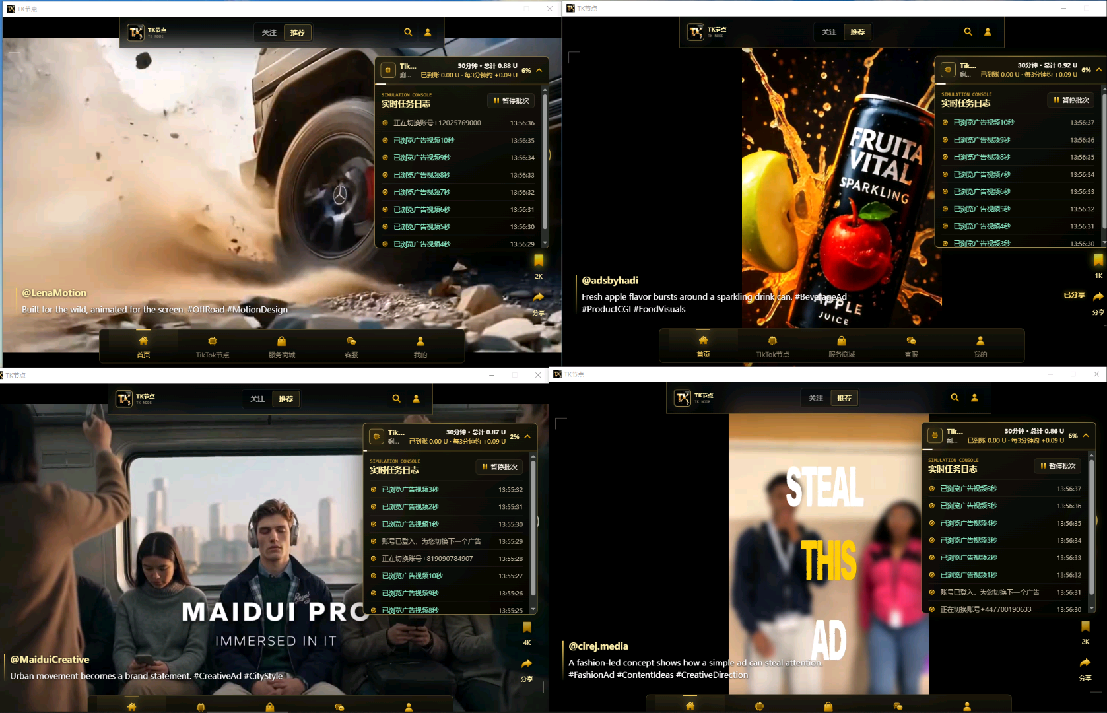Open 服务商城 in the @adsbyhadi window

click(x=842, y=346)
